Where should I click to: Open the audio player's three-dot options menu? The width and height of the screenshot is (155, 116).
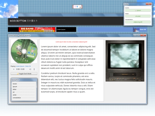tap(34, 69)
